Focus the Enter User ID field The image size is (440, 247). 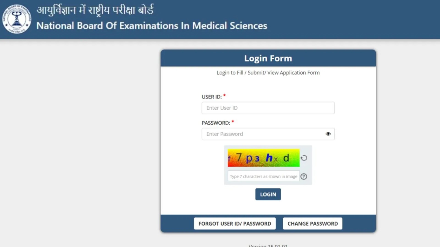(x=268, y=108)
